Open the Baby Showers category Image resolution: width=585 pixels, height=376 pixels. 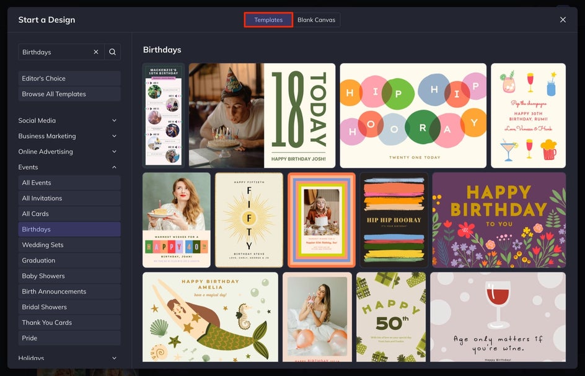pyautogui.click(x=69, y=276)
